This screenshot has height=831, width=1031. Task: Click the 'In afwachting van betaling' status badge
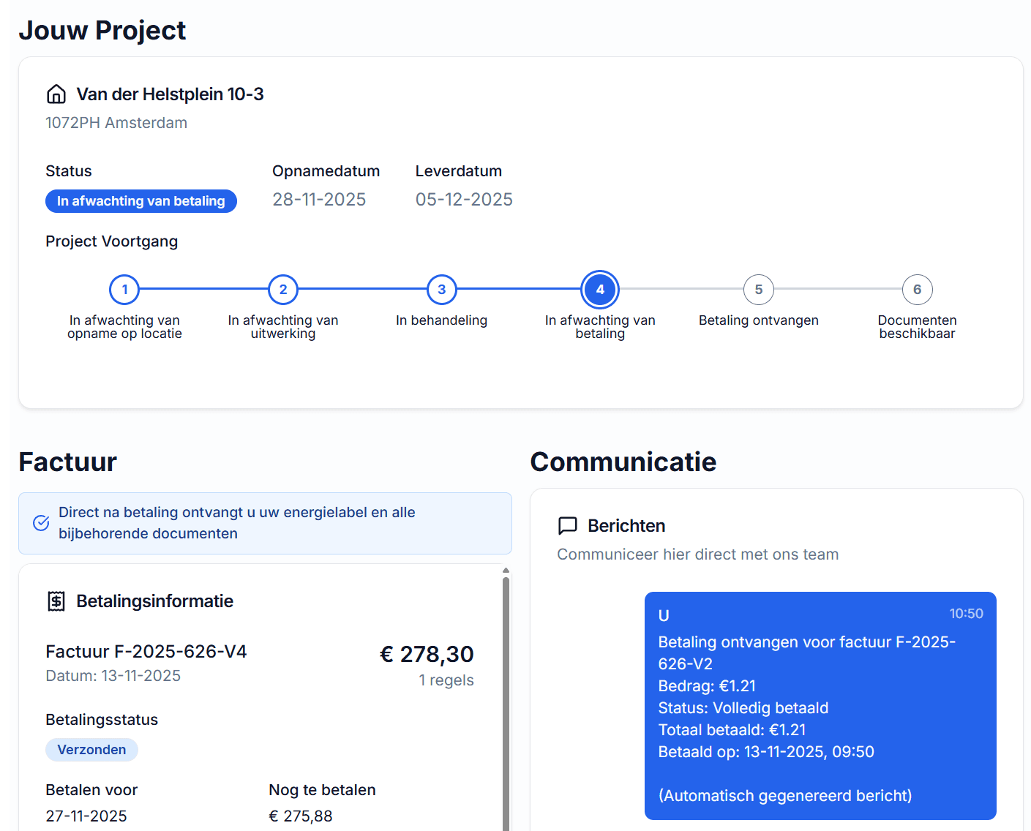pyautogui.click(x=141, y=200)
